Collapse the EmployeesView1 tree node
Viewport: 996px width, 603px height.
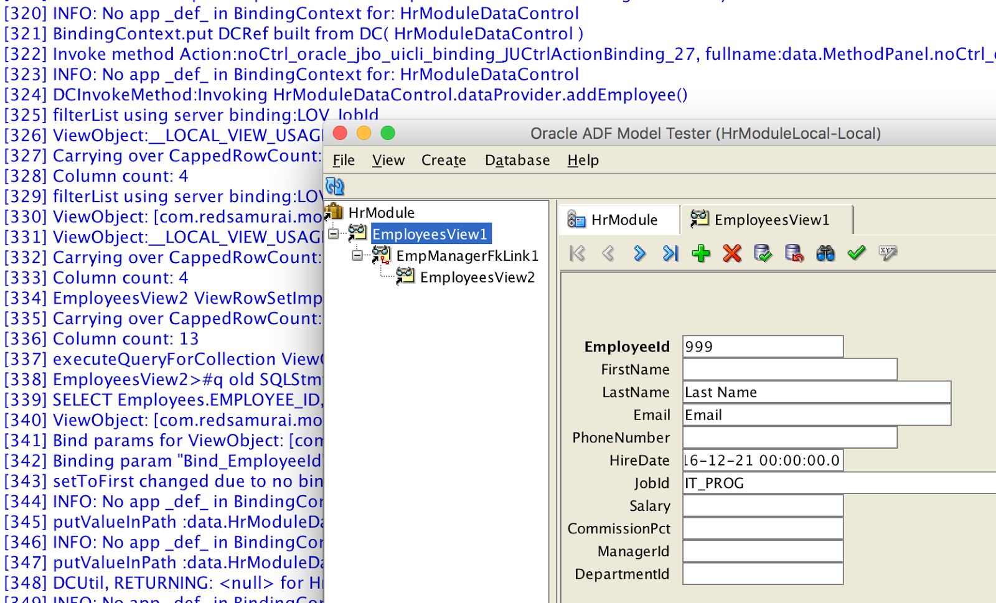pos(334,234)
